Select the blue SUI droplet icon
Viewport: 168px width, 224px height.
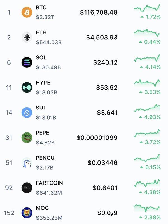pos(27,113)
